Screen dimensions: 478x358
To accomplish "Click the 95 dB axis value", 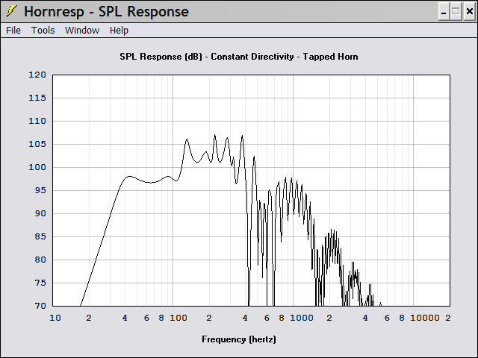I will 40,190.
